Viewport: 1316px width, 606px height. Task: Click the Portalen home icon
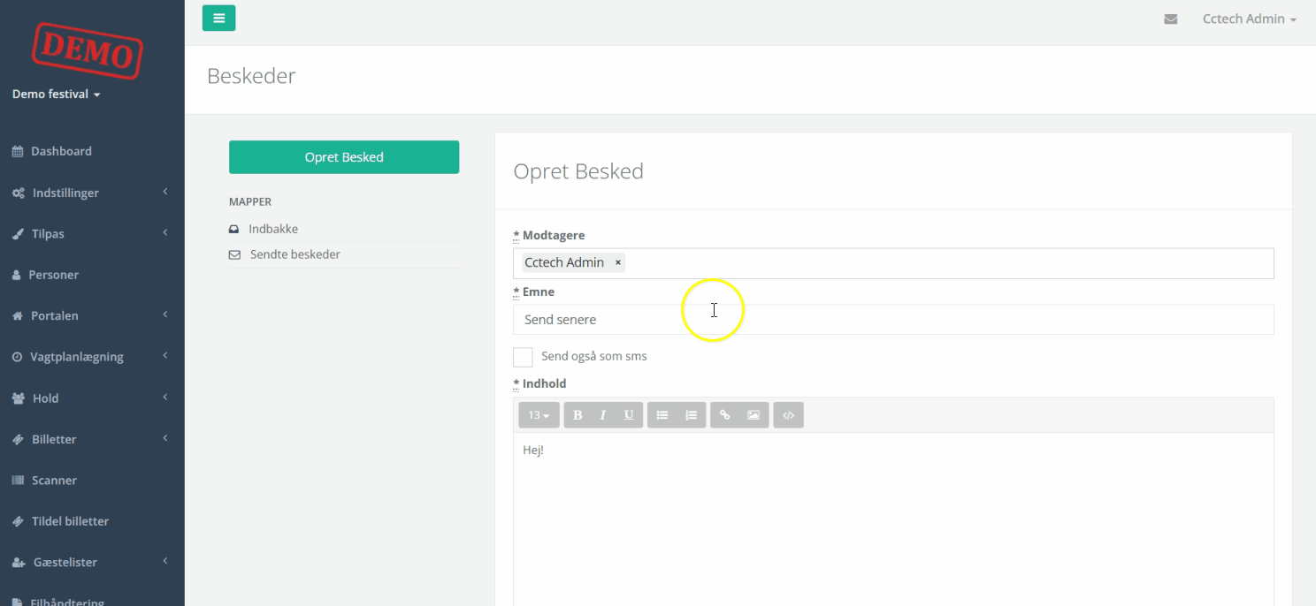click(18, 315)
